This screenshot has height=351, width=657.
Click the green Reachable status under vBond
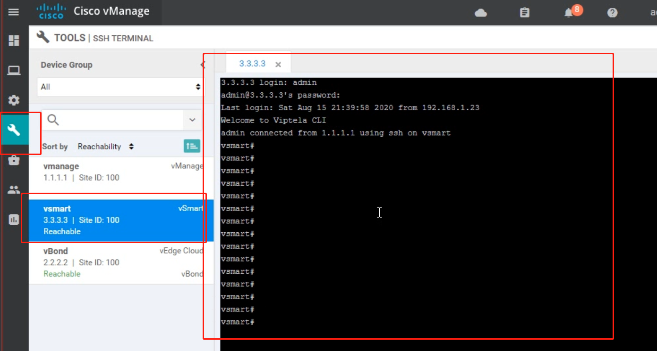[62, 274]
